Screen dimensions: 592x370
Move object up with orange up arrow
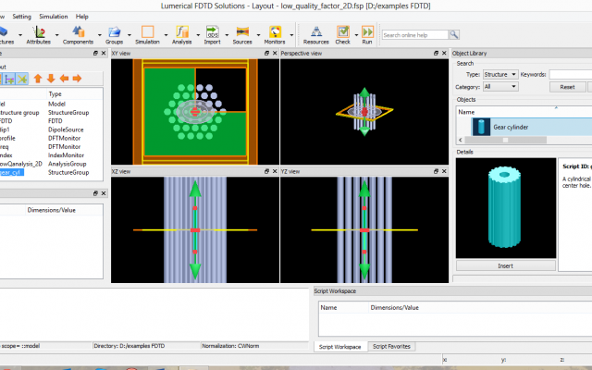[x=38, y=79]
